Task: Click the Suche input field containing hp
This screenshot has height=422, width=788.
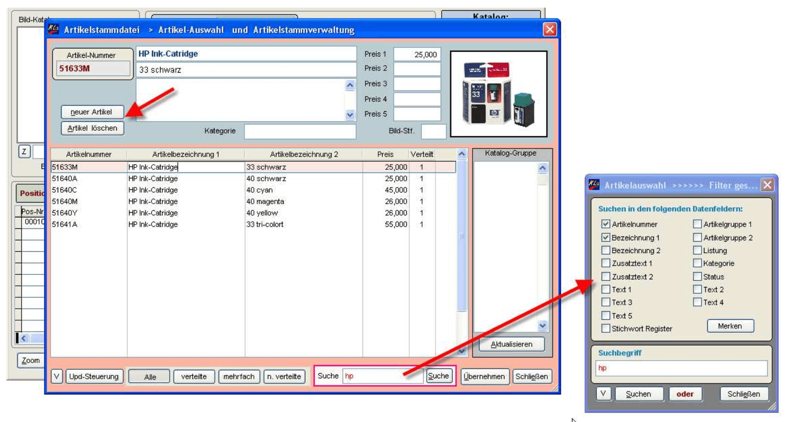Action: coord(383,376)
